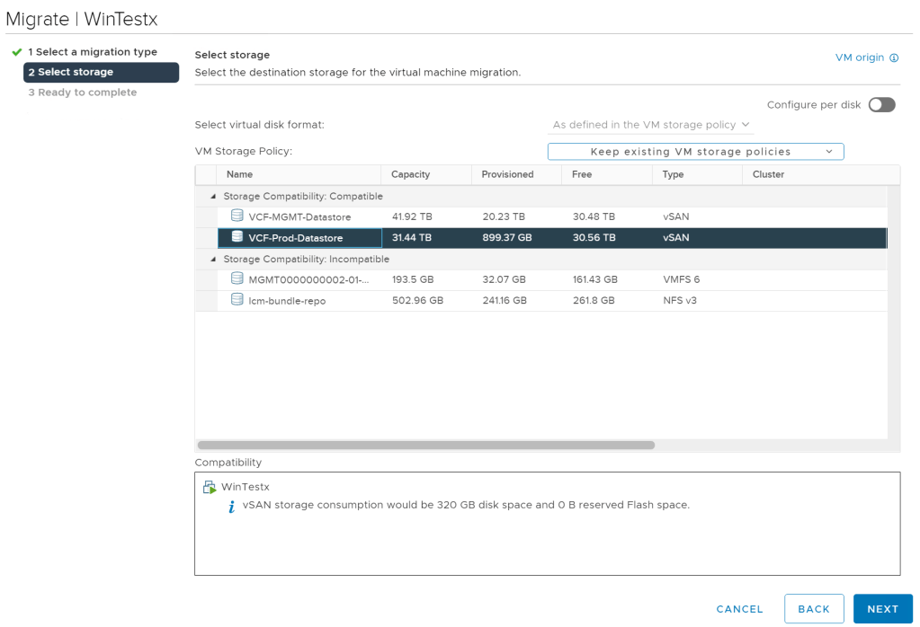Select step 2 Select storage
The image size is (920, 627).
(101, 72)
